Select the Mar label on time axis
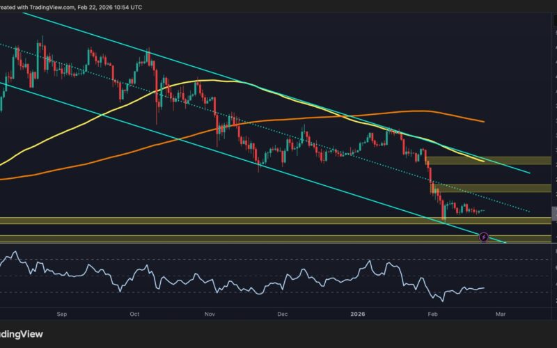 (499, 315)
